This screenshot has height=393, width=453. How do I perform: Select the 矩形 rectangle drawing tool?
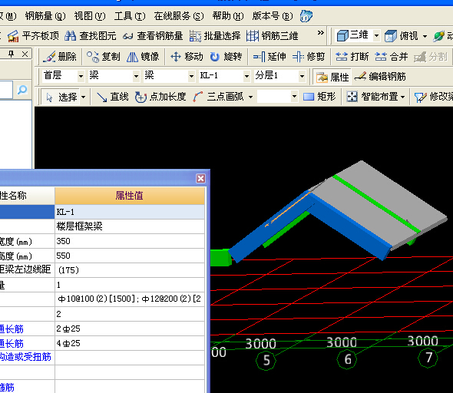point(319,97)
